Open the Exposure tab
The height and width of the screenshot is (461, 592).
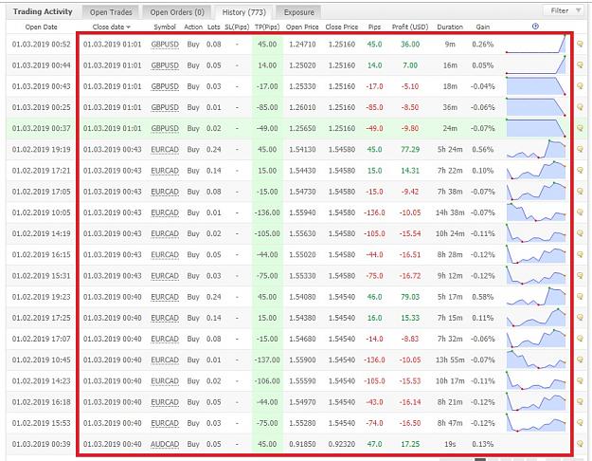tap(298, 12)
